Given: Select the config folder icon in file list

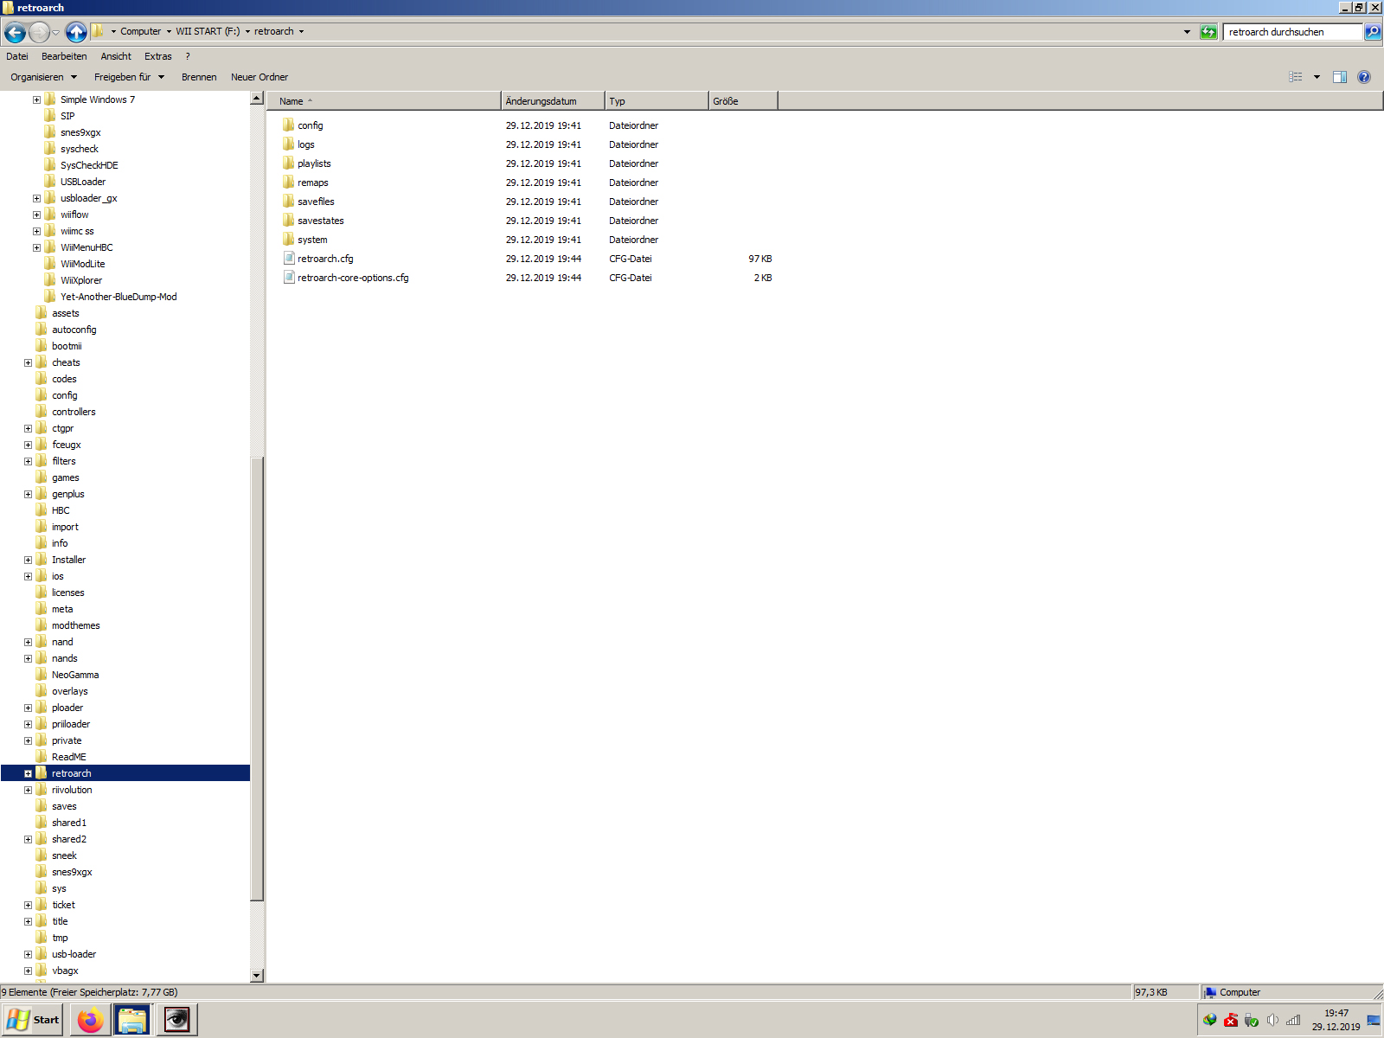Looking at the screenshot, I should pos(288,125).
